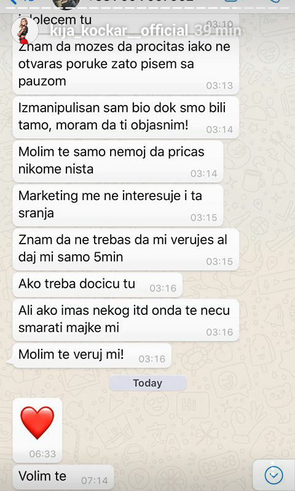295x491 pixels.
Task: Tap the "Ali ako imas nekog" message
Action: pos(126,320)
